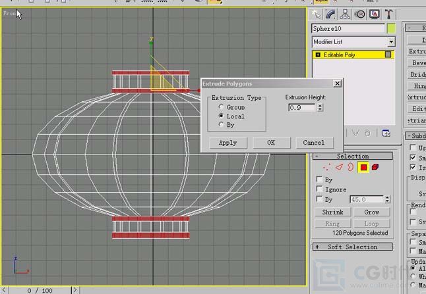Click the spinner next to 45.0 field
The height and width of the screenshot is (294, 426).
pyautogui.click(x=387, y=200)
